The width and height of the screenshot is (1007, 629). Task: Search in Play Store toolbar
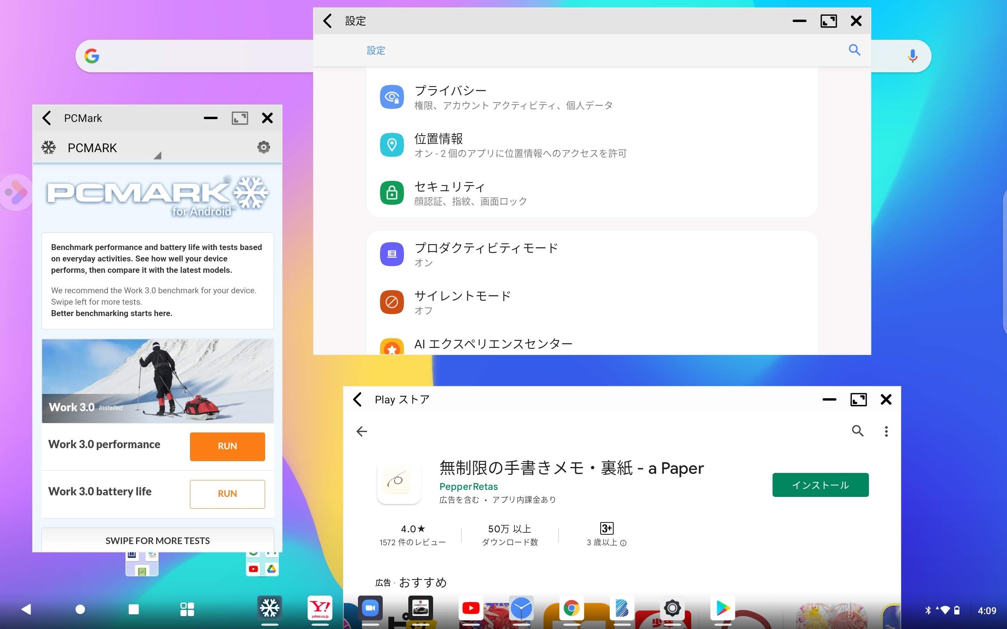(857, 431)
